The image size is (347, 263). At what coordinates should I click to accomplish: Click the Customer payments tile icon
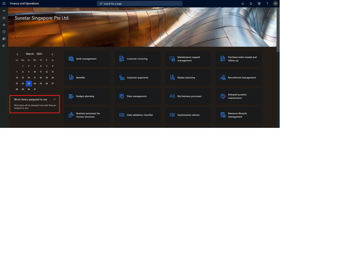click(122, 77)
